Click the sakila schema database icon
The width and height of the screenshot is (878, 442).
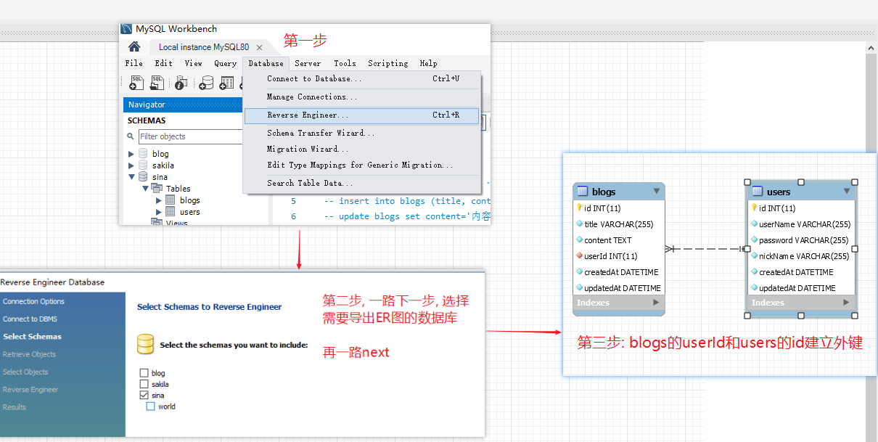pos(143,165)
